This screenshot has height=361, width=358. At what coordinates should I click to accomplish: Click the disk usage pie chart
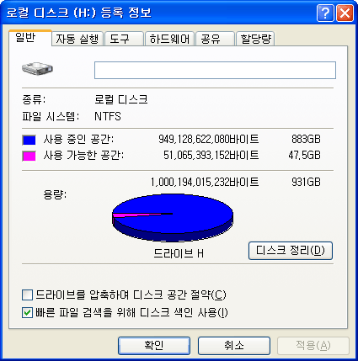(173, 218)
